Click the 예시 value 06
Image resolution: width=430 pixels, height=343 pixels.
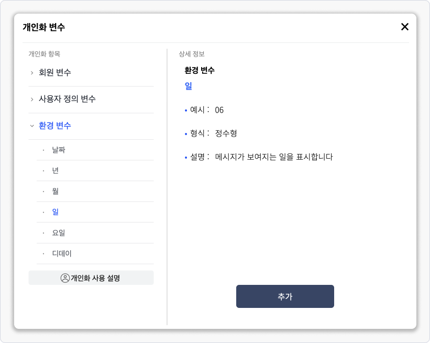219,110
